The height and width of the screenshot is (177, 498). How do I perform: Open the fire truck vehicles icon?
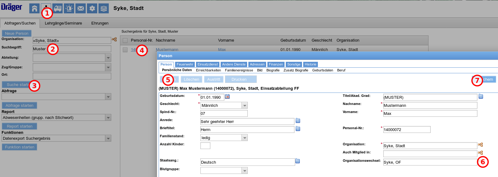point(58,8)
